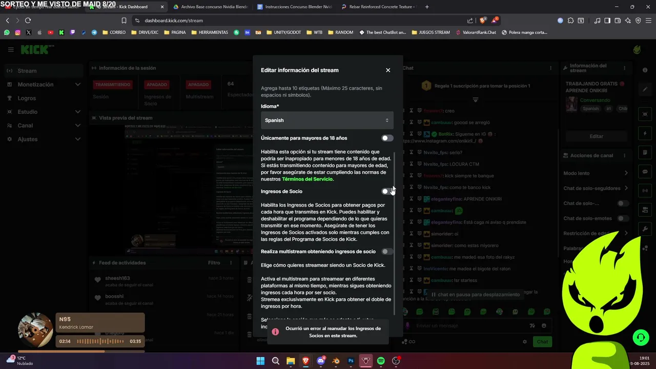The height and width of the screenshot is (369, 656).
Task: Open Discord from the taskbar
Action: (321, 361)
